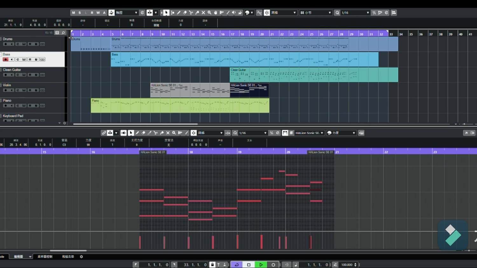Select the Object Selection arrow tool in the top toolbar
The height and width of the screenshot is (268, 477).
pos(166,13)
